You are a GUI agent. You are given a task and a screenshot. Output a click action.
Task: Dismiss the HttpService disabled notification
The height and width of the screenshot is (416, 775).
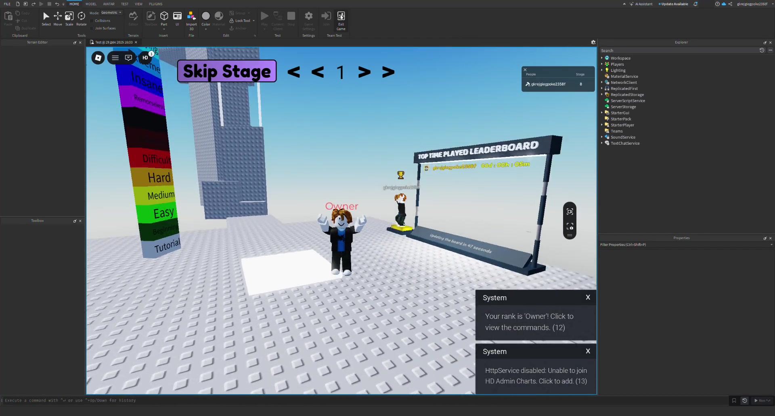coord(588,351)
